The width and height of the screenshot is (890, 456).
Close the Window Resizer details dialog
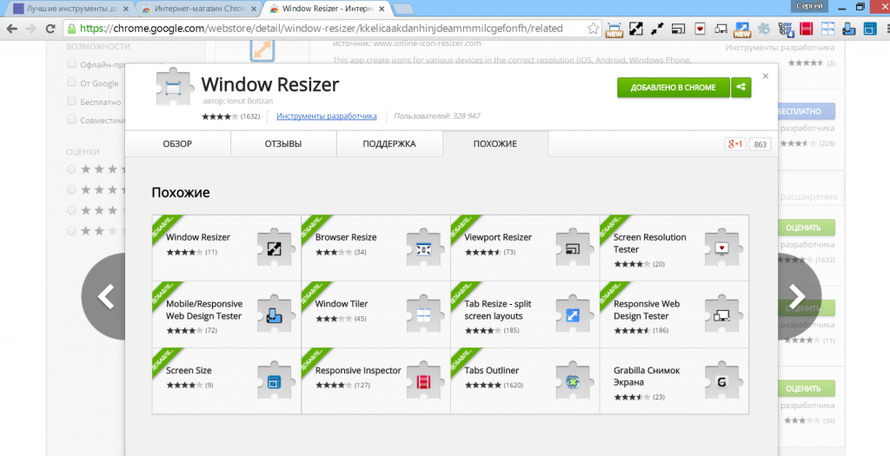pyautogui.click(x=765, y=76)
